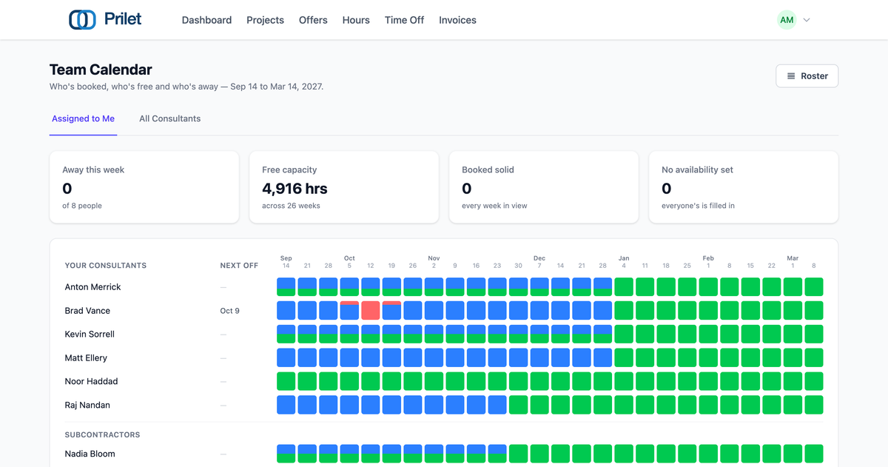Open the AM user avatar
The image size is (888, 467).
coord(787,20)
